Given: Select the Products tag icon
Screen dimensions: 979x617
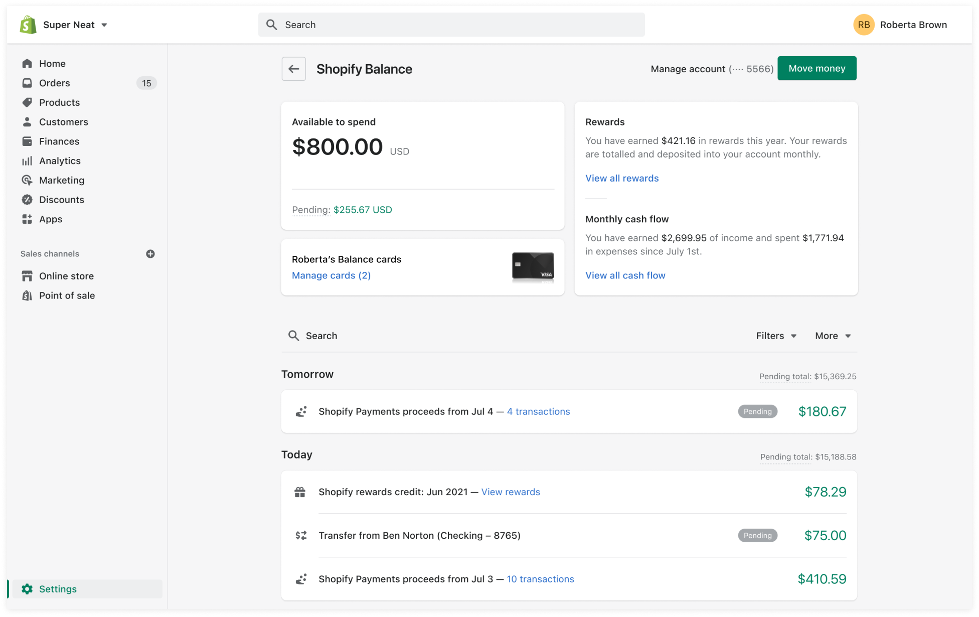Looking at the screenshot, I should click(28, 102).
